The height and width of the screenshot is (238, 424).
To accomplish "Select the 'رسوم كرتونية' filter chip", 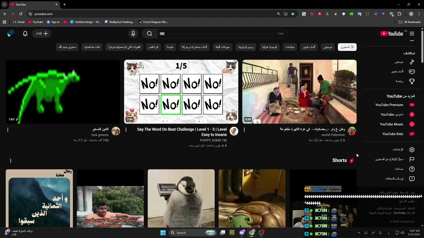I will (246, 47).
